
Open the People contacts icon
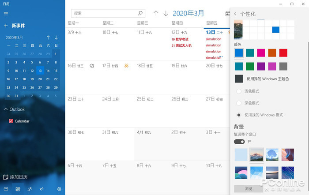(30, 189)
